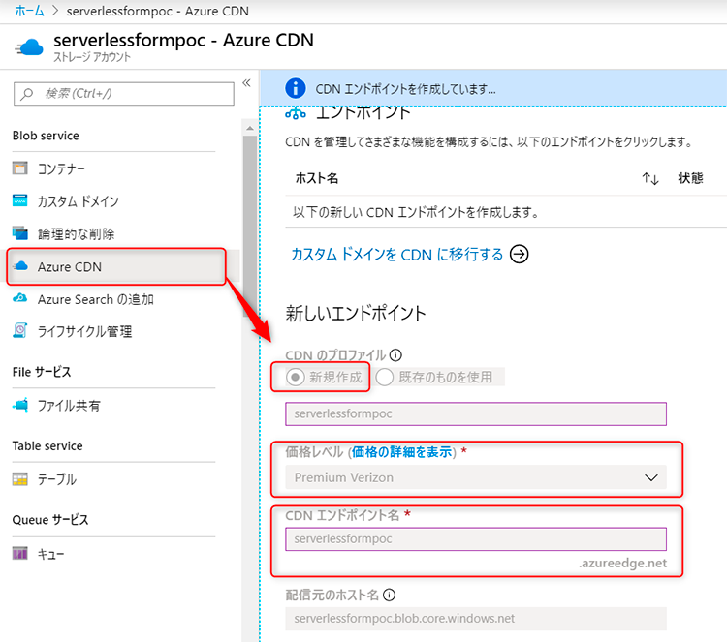727x642 pixels.
Task: Sort the ホスト名 column with arrows
Action: 649,179
